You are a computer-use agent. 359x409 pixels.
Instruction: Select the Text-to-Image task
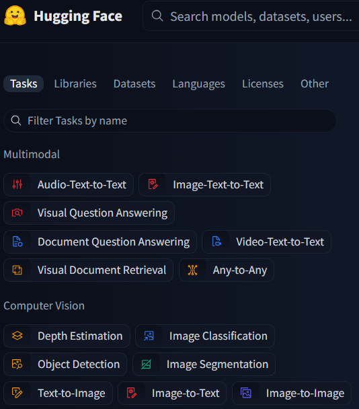click(x=58, y=393)
